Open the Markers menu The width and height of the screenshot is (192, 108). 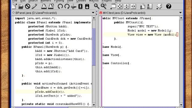[x=46, y=1]
